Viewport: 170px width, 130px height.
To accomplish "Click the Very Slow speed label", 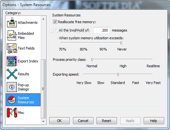I will tap(84, 83).
